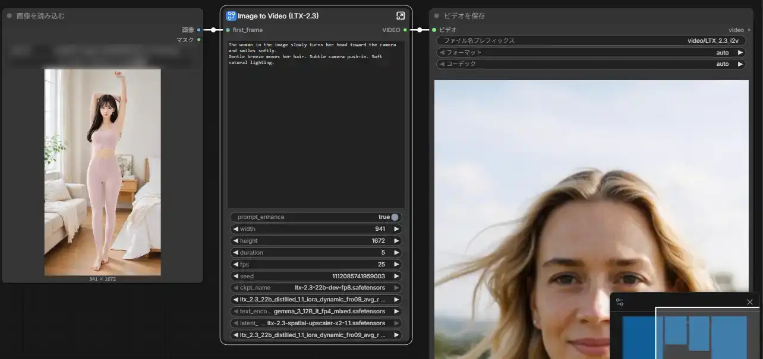Click the ビデオ input slot on the save node
Viewport: 763px width, 359px height.
(x=434, y=30)
